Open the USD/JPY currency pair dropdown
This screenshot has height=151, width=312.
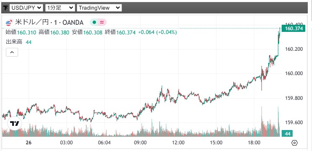click(x=26, y=8)
